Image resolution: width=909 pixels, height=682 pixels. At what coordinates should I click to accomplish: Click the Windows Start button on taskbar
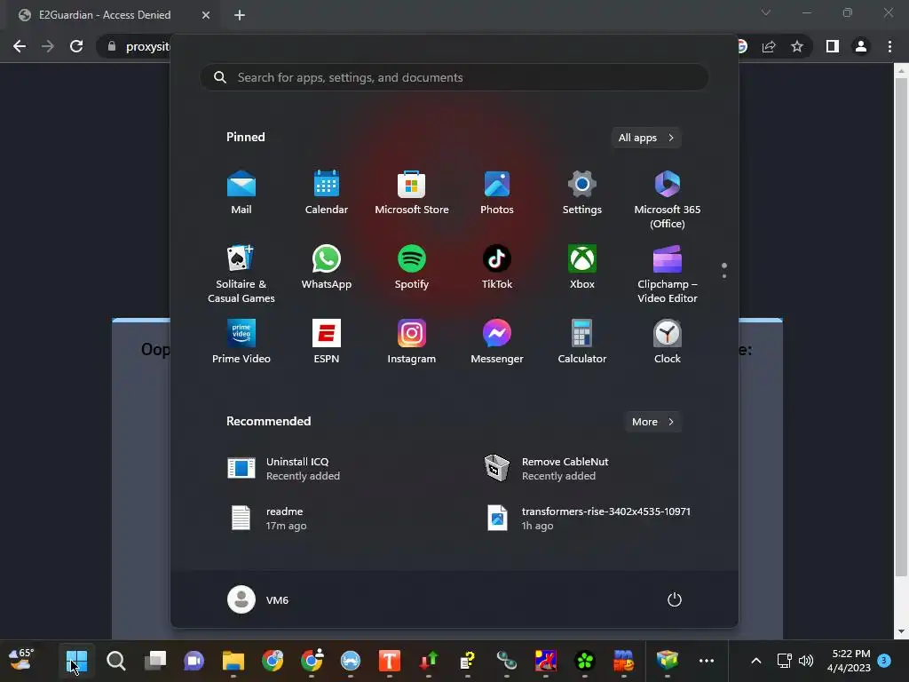(76, 661)
